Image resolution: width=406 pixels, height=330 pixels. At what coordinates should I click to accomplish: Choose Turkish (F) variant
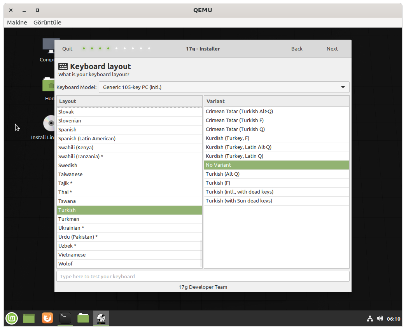[276, 183]
